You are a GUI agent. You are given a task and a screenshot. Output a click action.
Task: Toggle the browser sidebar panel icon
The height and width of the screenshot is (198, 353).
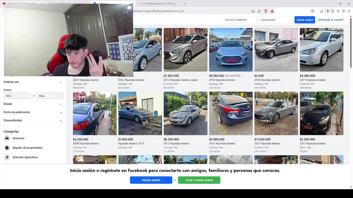(327, 11)
